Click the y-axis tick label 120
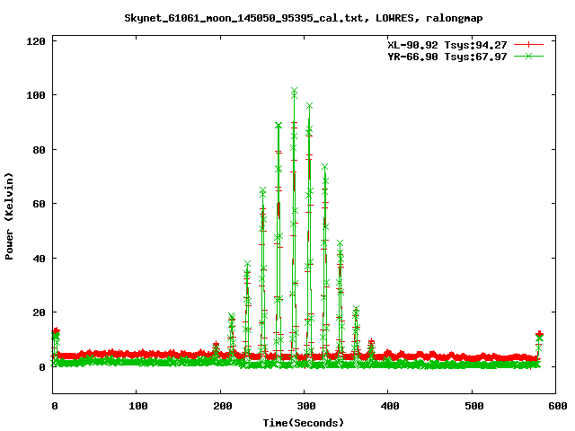 tap(38, 40)
